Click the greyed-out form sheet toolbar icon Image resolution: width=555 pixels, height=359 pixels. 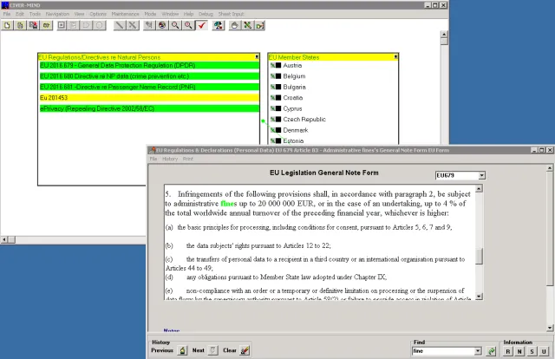[74, 25]
